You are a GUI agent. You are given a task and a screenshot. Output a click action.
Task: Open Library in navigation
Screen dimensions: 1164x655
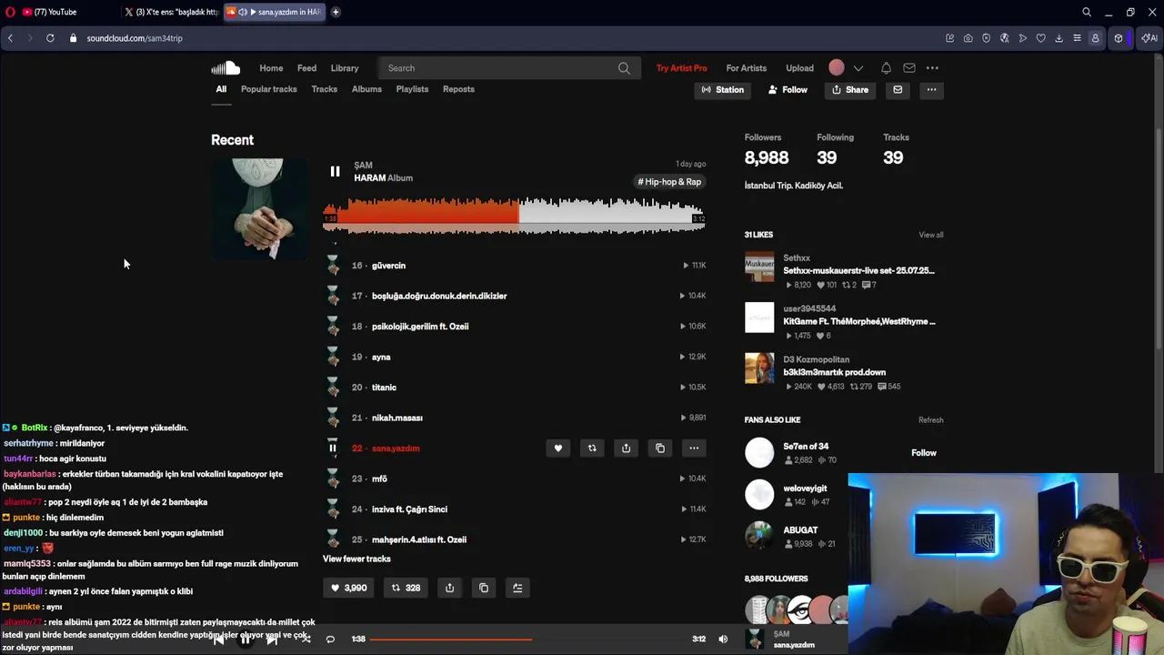pos(345,68)
